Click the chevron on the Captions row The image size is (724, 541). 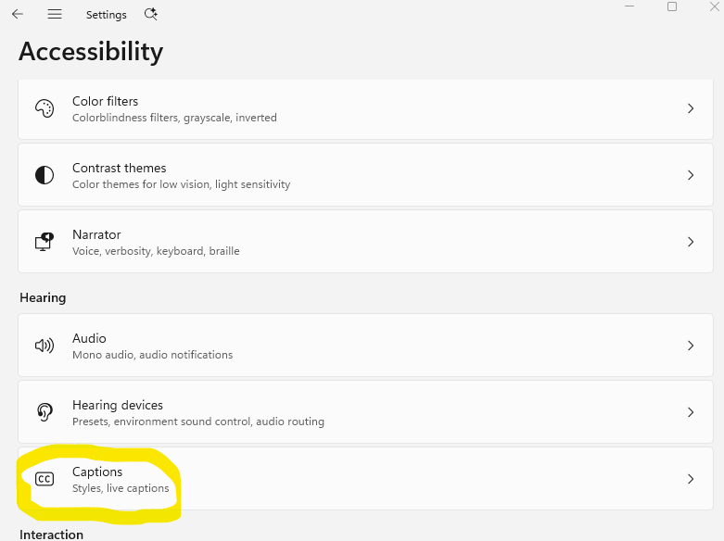click(x=691, y=479)
